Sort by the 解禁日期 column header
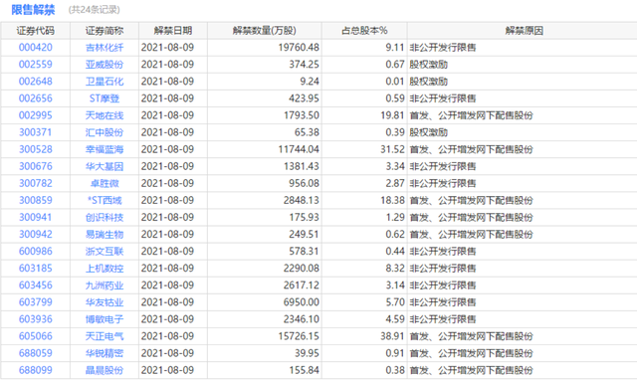This screenshot has width=637, height=380. [x=173, y=31]
